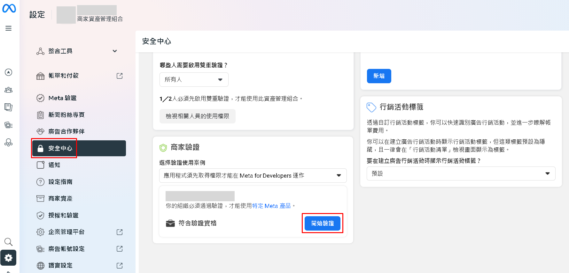569x273 pixels.
Task: Click the Meta logo icon
Action: tap(9, 8)
